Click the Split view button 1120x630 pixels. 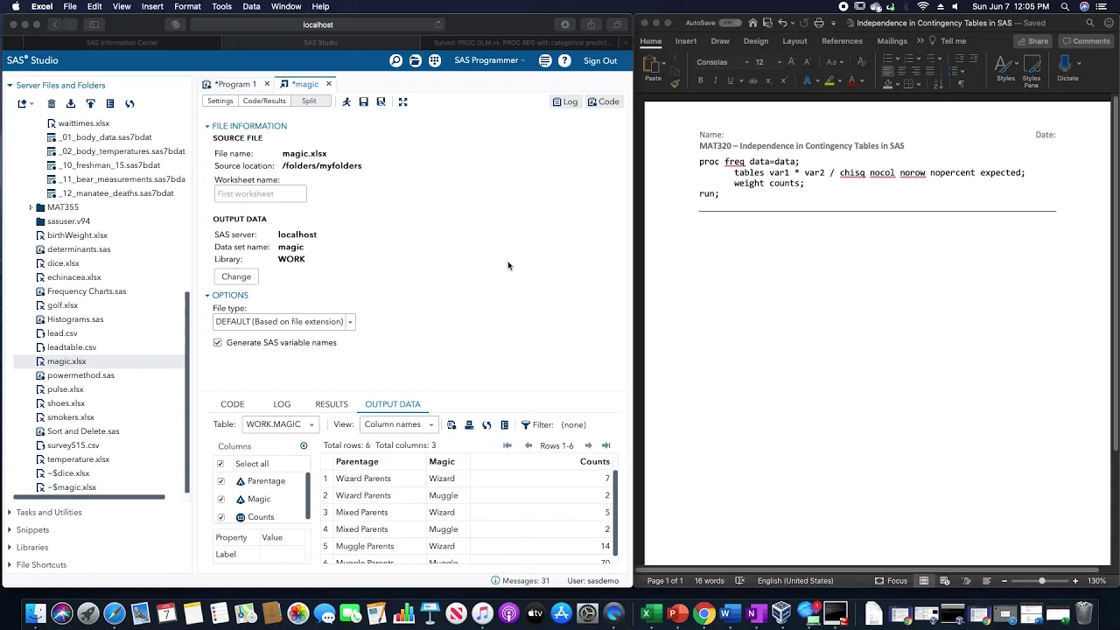pos(309,101)
